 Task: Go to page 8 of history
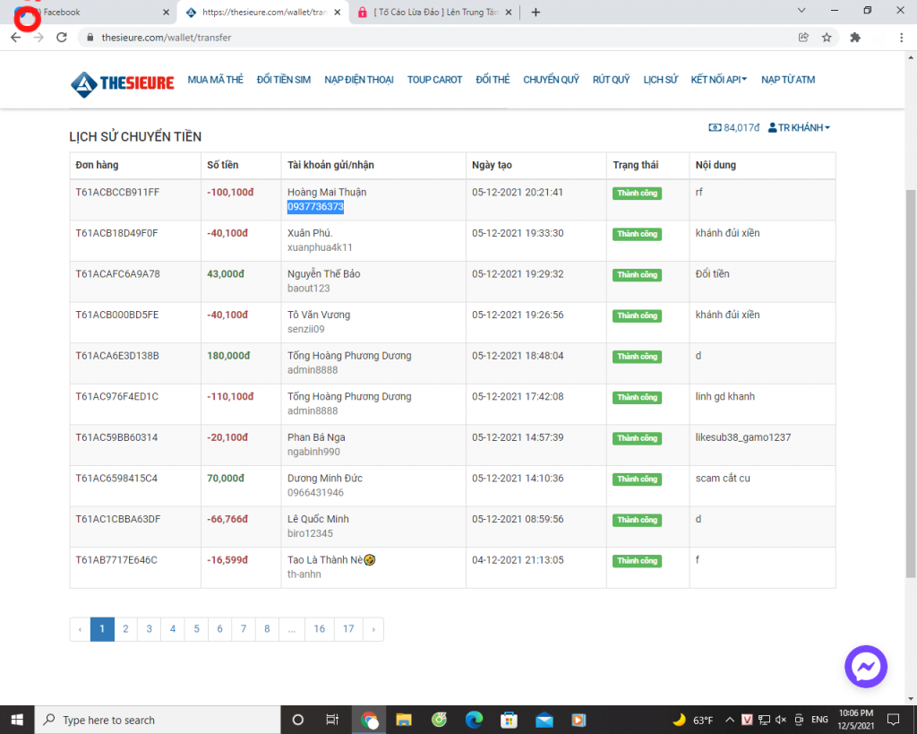point(267,629)
